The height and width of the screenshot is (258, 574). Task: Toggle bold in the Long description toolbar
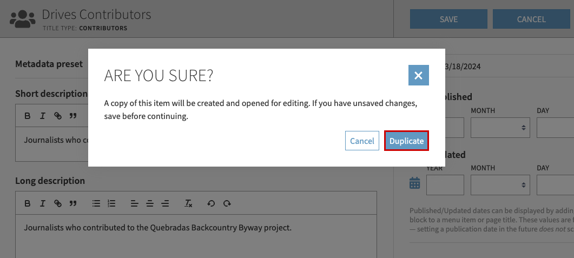28,203
